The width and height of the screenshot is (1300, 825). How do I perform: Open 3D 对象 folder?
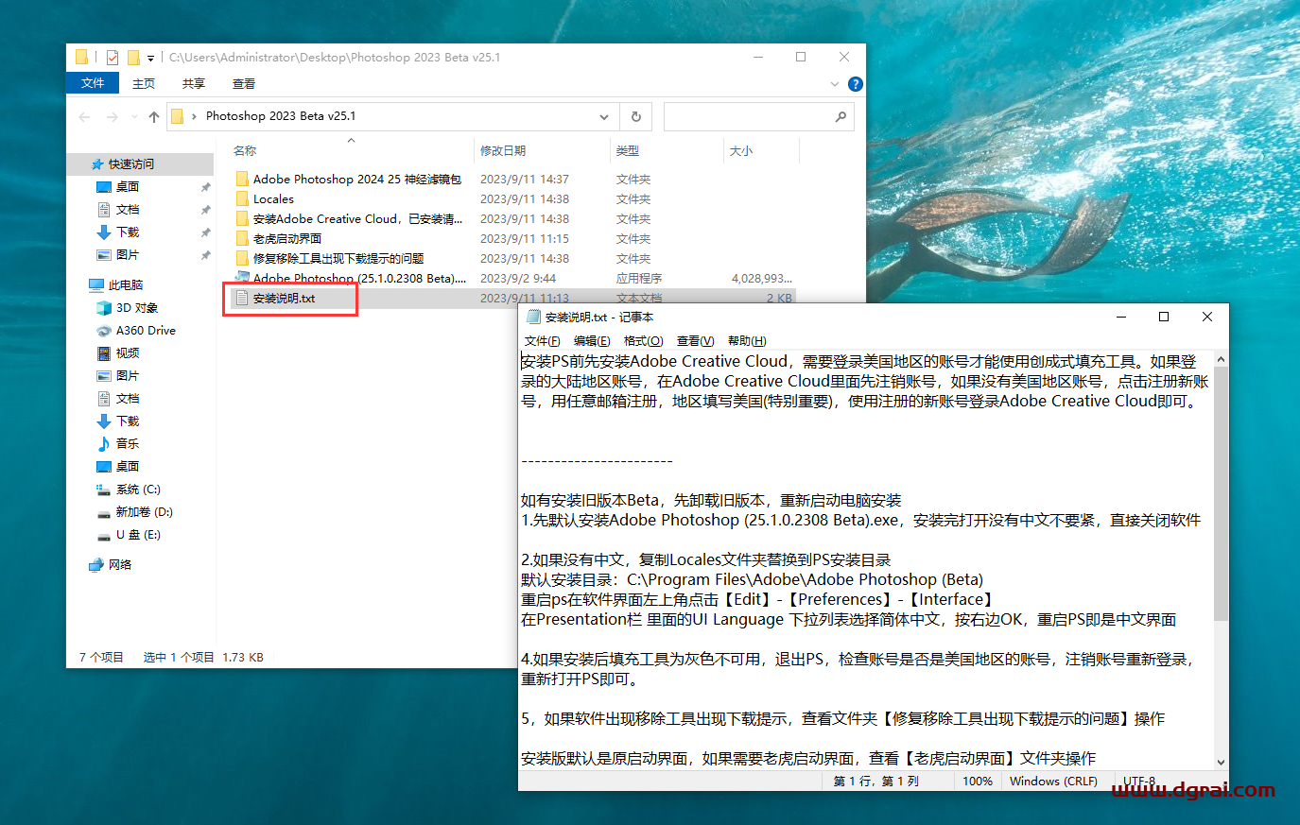coord(136,307)
